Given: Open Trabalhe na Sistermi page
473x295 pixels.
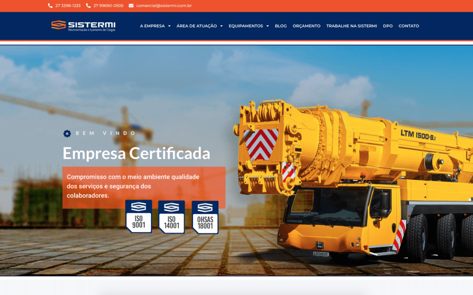Looking at the screenshot, I should (x=351, y=26).
